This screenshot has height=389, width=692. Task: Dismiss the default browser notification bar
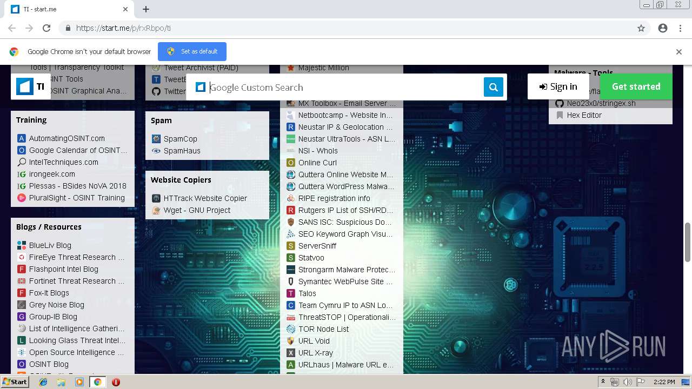click(678, 52)
